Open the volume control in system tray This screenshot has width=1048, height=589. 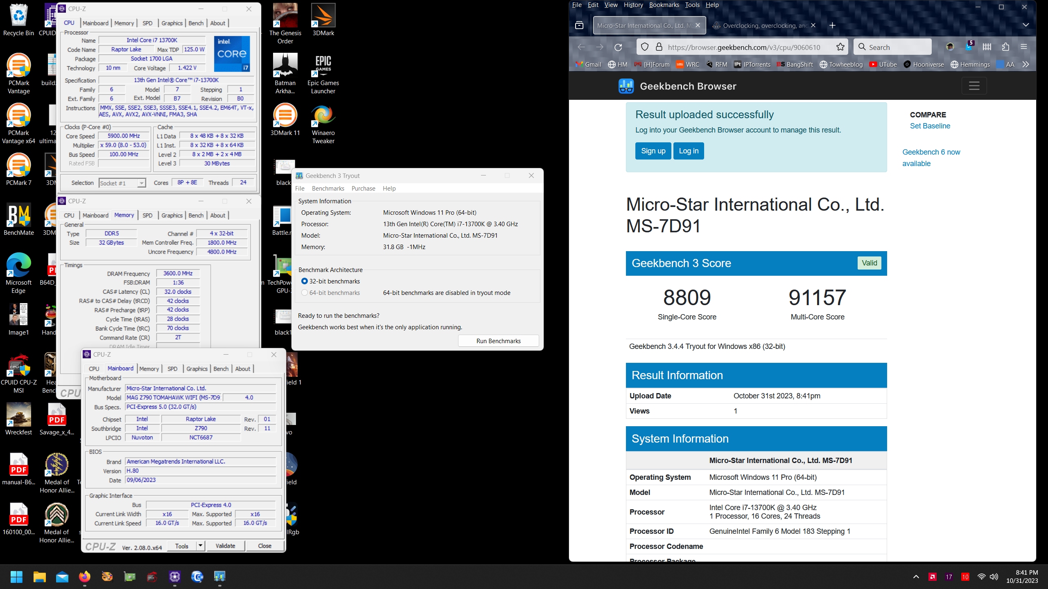tap(994, 577)
